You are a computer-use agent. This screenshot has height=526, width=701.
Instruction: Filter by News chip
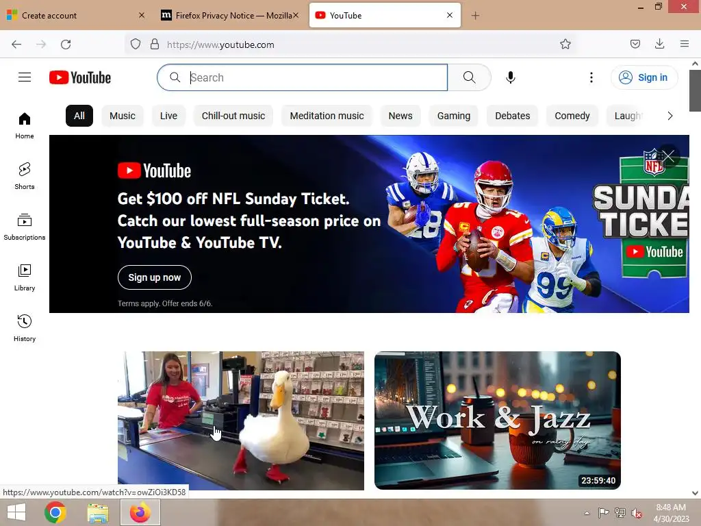400,116
